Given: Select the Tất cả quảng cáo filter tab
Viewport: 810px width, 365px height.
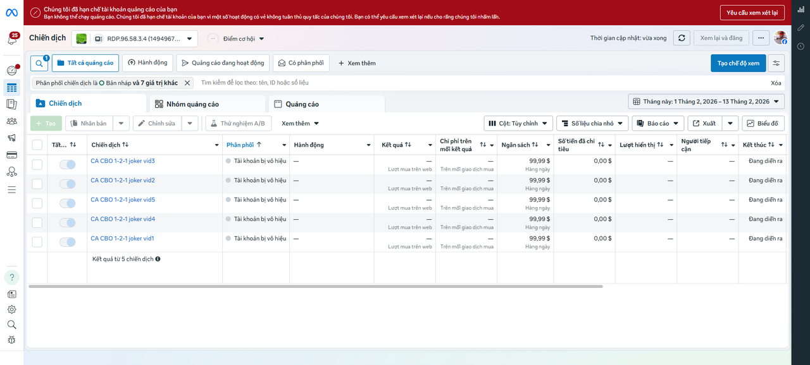Looking at the screenshot, I should tap(85, 63).
